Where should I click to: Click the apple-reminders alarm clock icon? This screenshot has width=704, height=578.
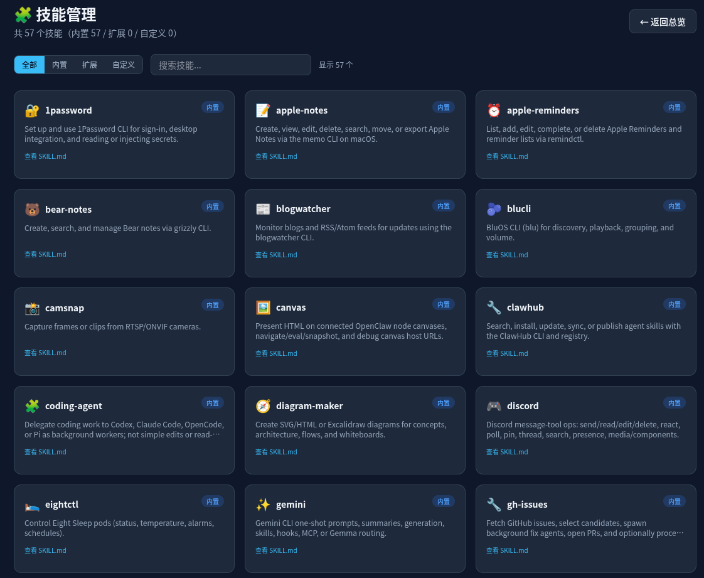[x=494, y=110]
